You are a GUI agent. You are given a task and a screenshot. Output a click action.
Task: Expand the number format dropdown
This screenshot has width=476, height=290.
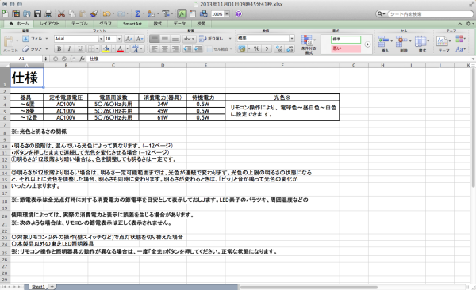click(292, 38)
